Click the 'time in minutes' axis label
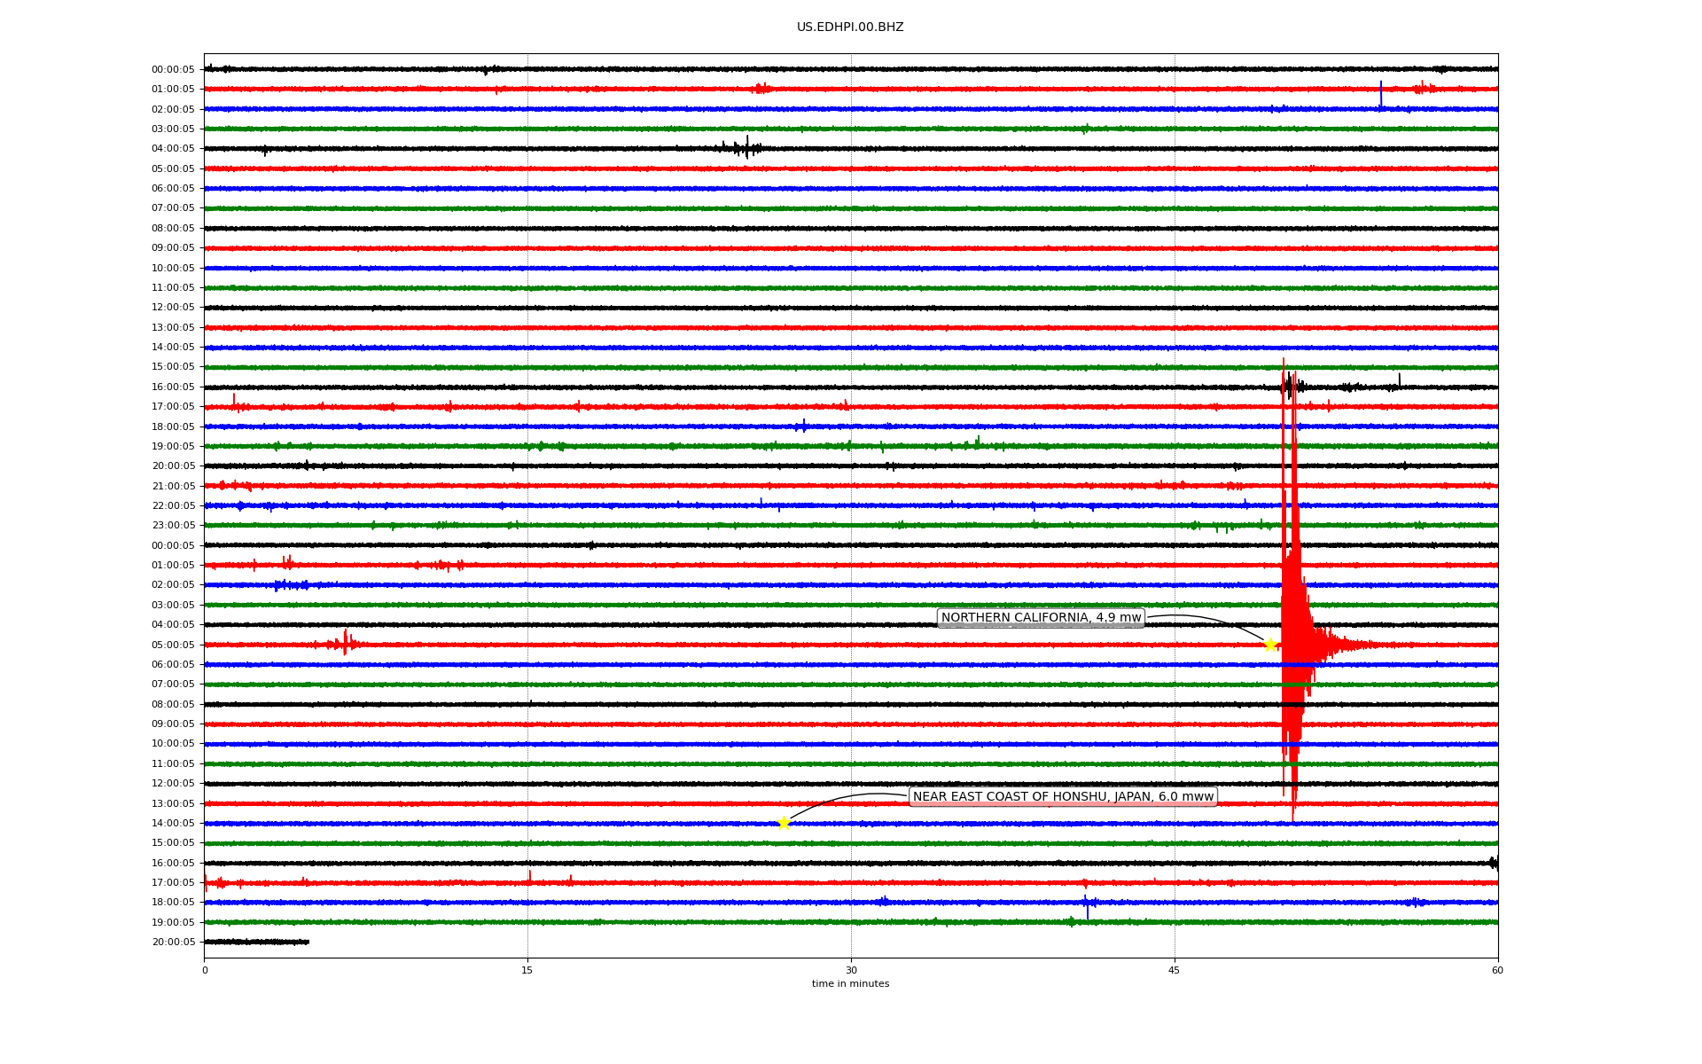Image resolution: width=1702 pixels, height=1064 pixels. click(850, 984)
